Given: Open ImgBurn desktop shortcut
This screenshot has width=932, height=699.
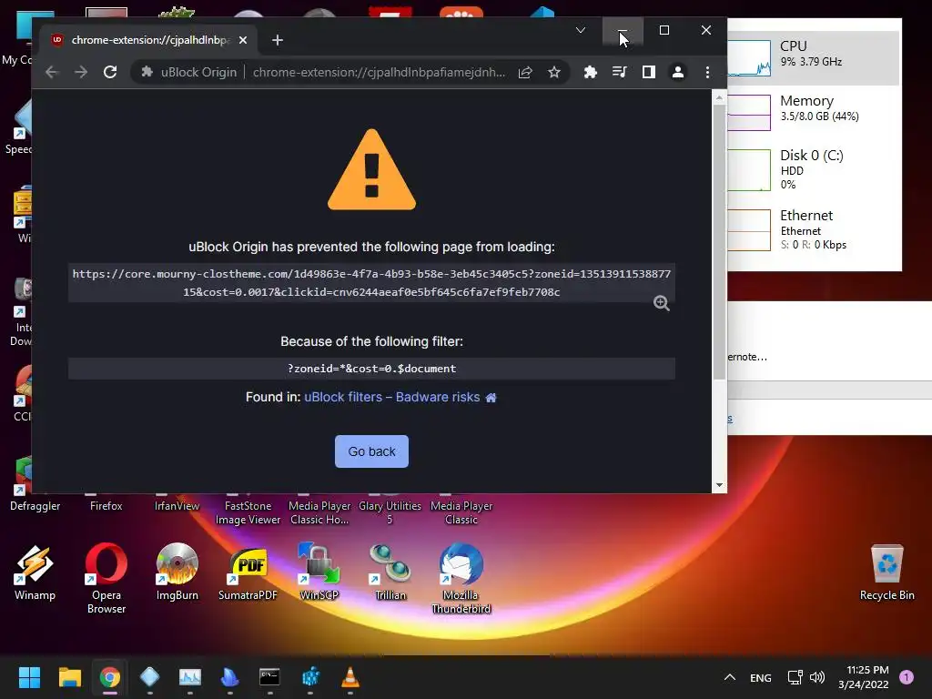Looking at the screenshot, I should click(x=177, y=572).
